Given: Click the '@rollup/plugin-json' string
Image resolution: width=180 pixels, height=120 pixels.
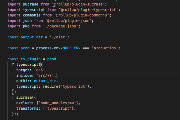Looking at the screenshot, I should 68,21.
